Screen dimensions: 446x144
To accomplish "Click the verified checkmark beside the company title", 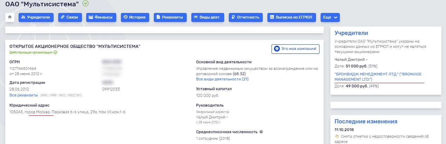I will [x=85, y=3].
